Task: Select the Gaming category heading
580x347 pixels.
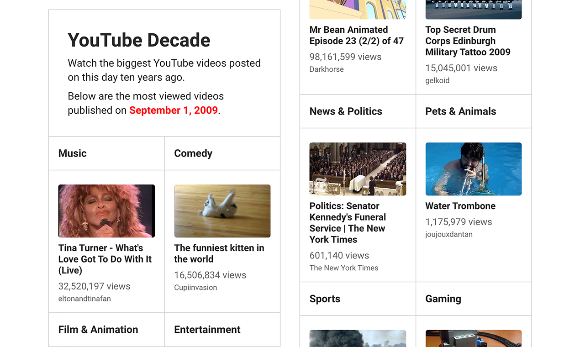Action: [443, 299]
